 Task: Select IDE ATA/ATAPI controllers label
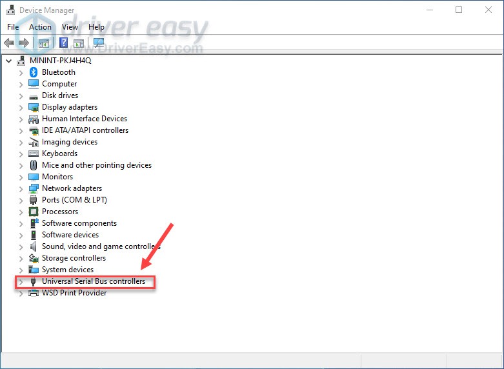[x=85, y=130]
